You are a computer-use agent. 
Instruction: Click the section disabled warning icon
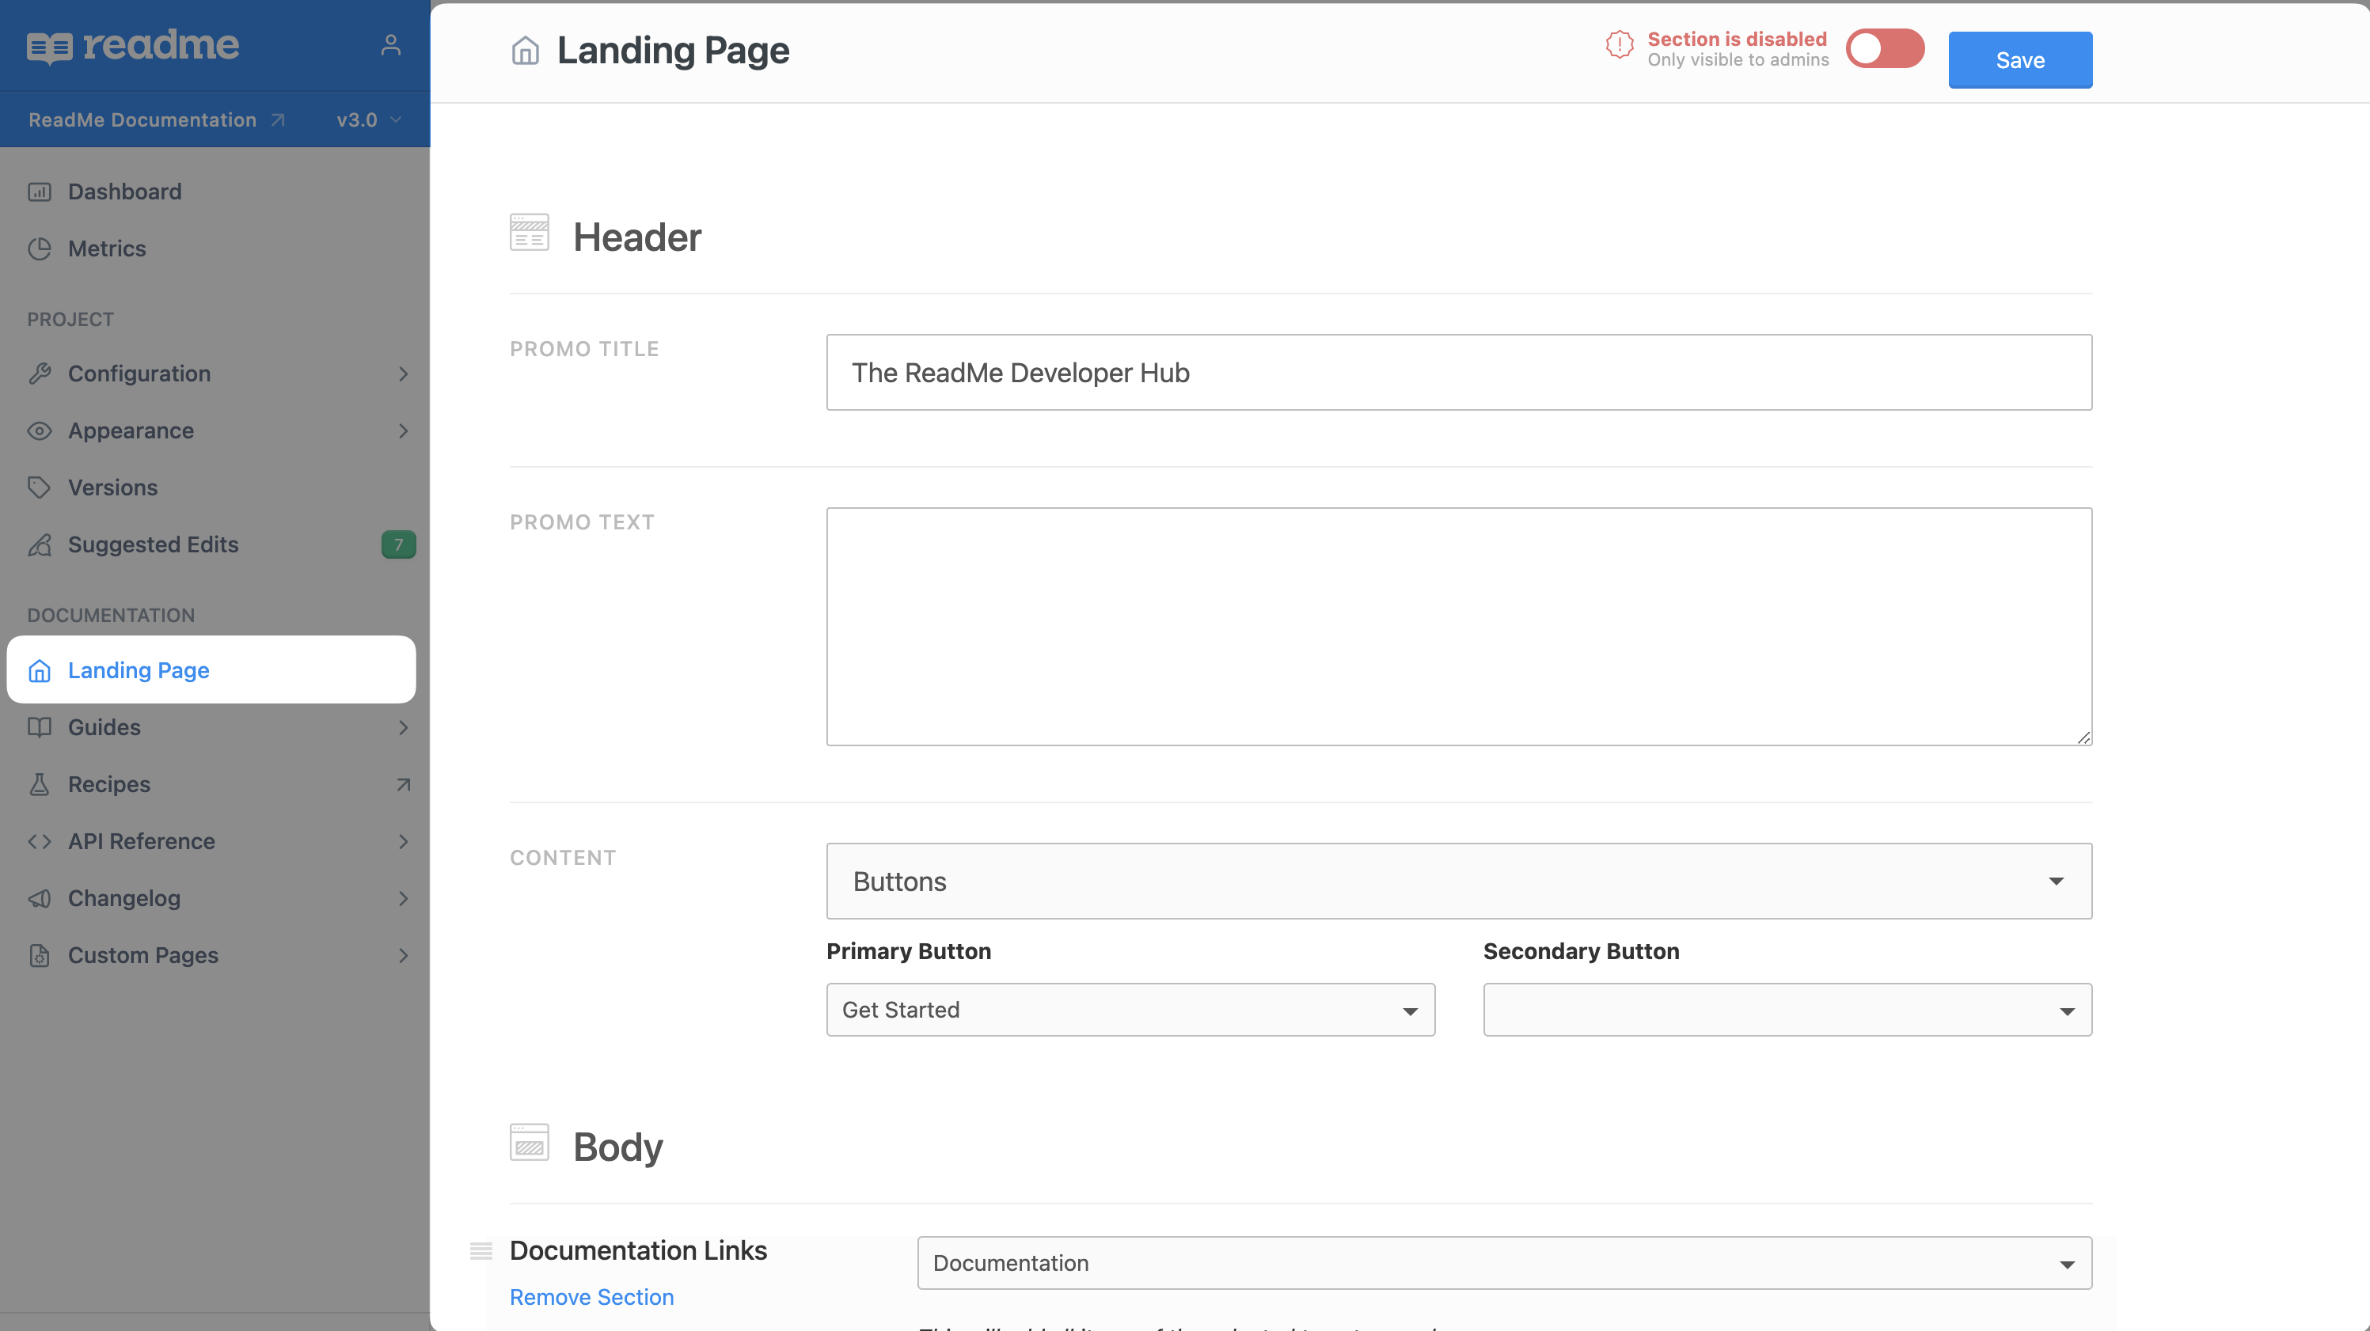click(x=1620, y=44)
